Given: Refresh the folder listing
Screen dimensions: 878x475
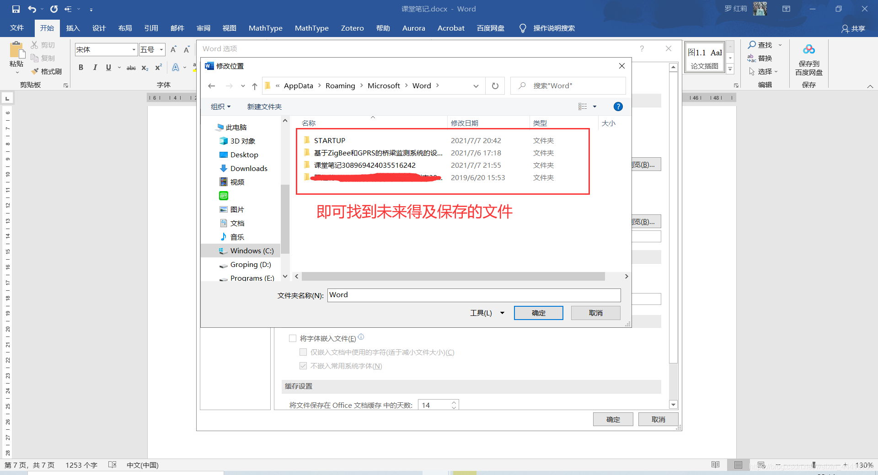Looking at the screenshot, I should [495, 86].
